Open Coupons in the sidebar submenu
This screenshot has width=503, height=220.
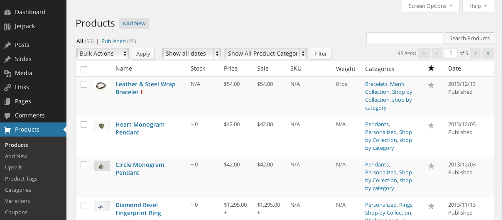tap(16, 212)
